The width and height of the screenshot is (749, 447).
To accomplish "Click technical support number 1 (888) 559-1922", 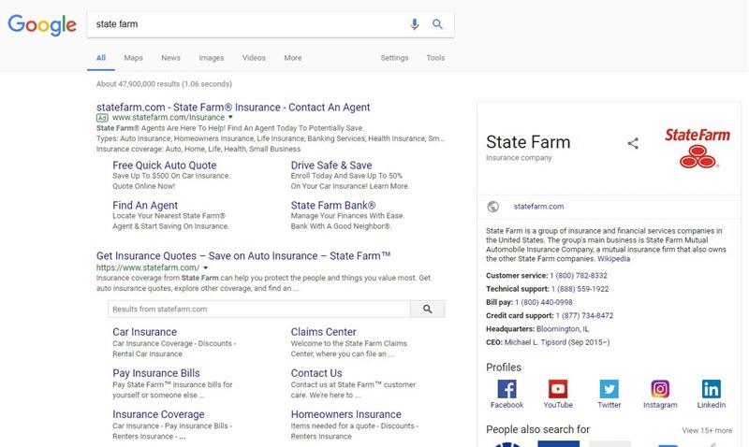I will [x=580, y=289].
